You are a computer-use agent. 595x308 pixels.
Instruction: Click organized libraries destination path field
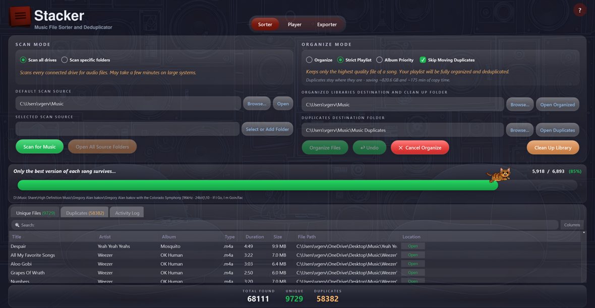402,104
